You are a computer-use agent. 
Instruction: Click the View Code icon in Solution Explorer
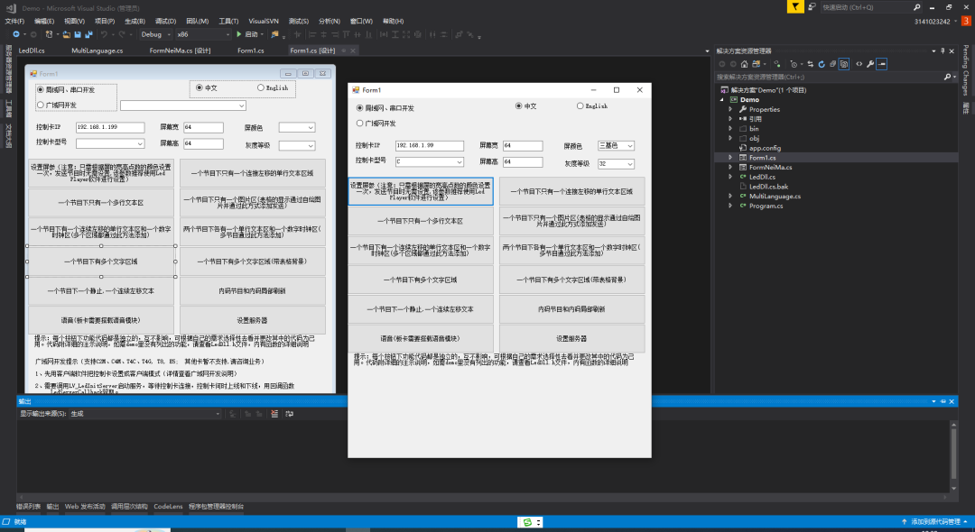(x=858, y=64)
